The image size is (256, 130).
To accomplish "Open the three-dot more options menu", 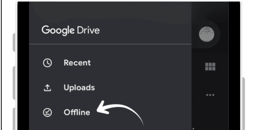I will (x=210, y=95).
